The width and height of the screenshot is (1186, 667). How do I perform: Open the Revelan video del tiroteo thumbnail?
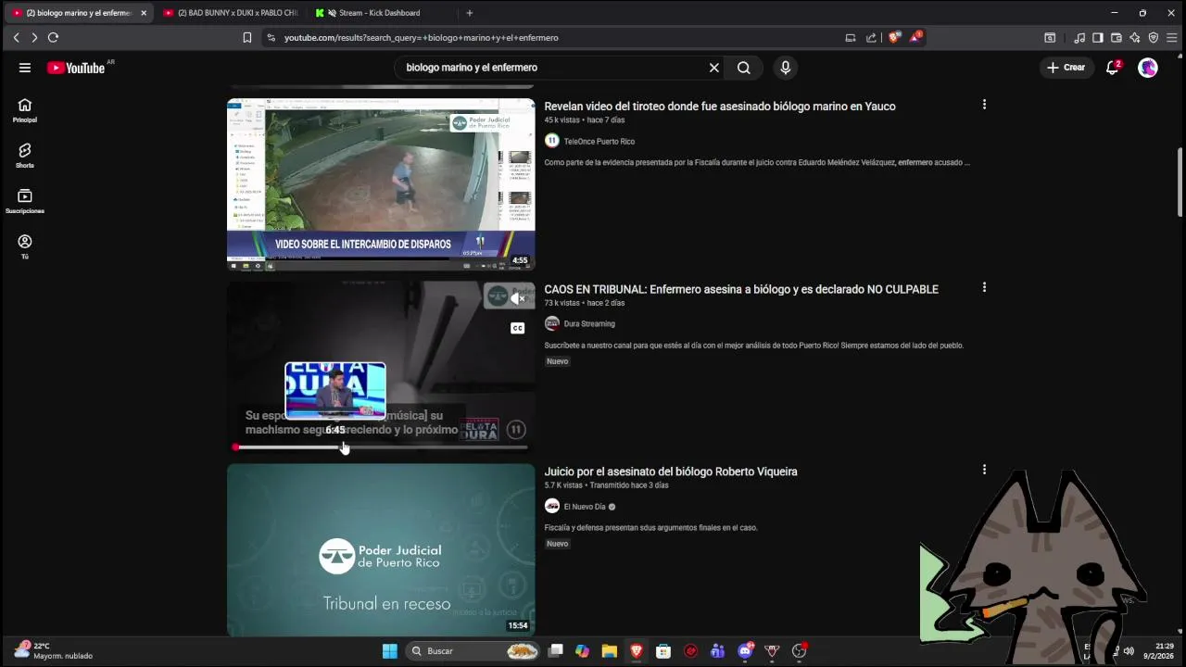click(381, 184)
